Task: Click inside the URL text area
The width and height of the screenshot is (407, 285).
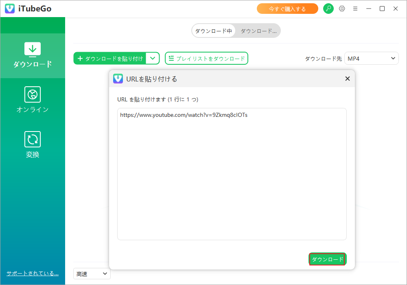Action: (232, 174)
